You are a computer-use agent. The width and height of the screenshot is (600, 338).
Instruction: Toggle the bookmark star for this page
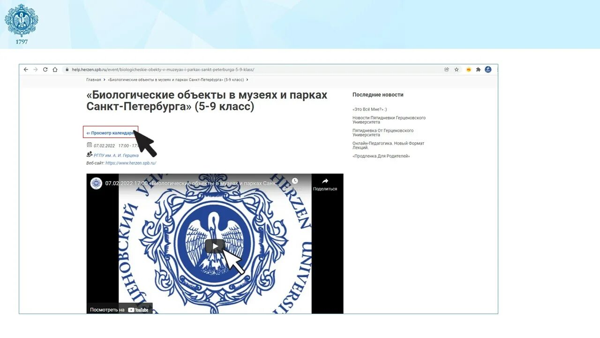pyautogui.click(x=457, y=69)
